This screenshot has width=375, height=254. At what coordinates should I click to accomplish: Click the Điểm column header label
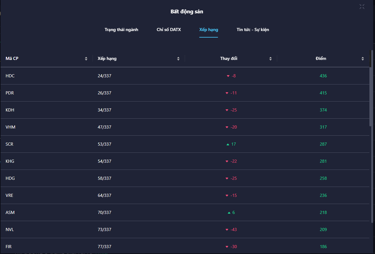coord(321,58)
